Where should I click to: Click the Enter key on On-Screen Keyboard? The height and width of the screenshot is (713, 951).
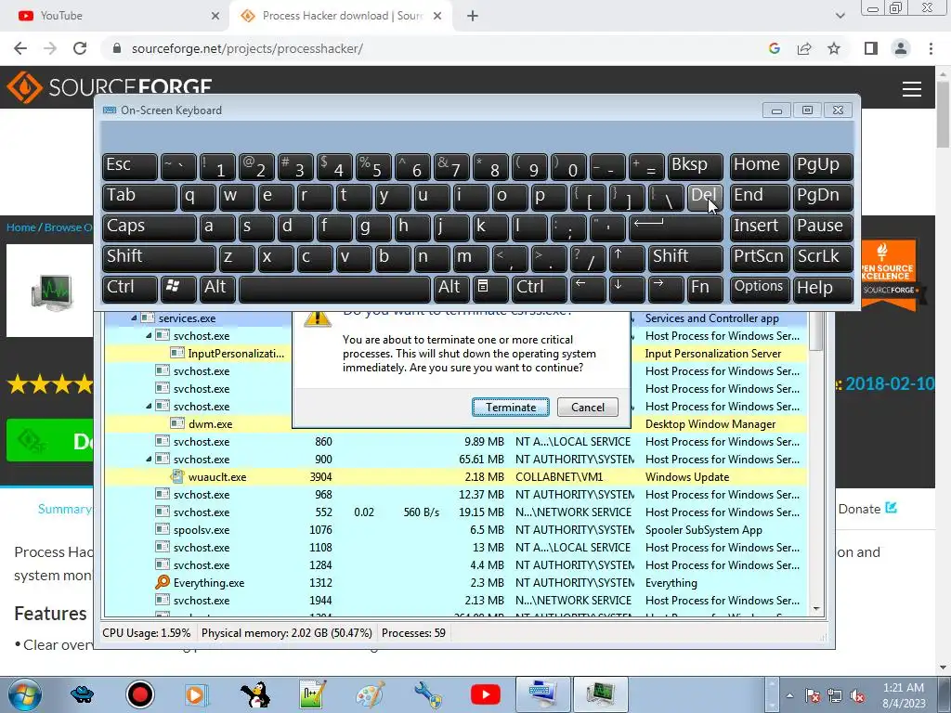pyautogui.click(x=676, y=227)
